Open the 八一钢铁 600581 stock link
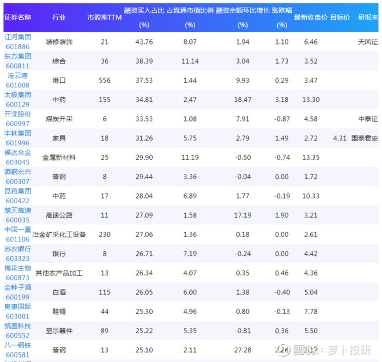This screenshot has width=382, height=362. (x=17, y=350)
